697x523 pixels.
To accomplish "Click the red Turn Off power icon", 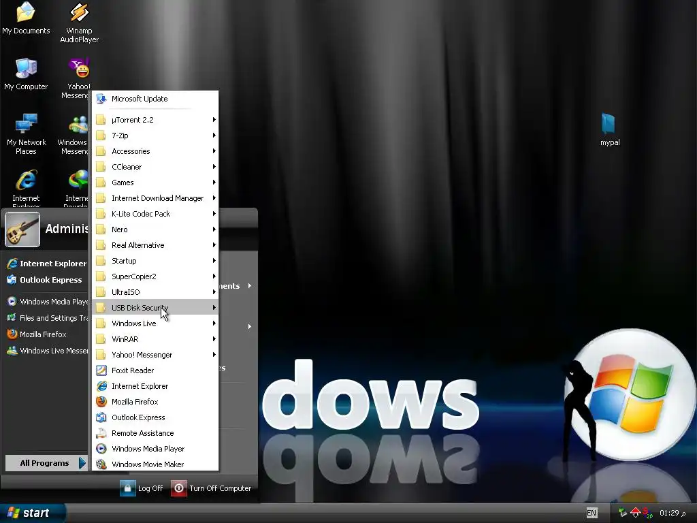I will click(x=179, y=488).
